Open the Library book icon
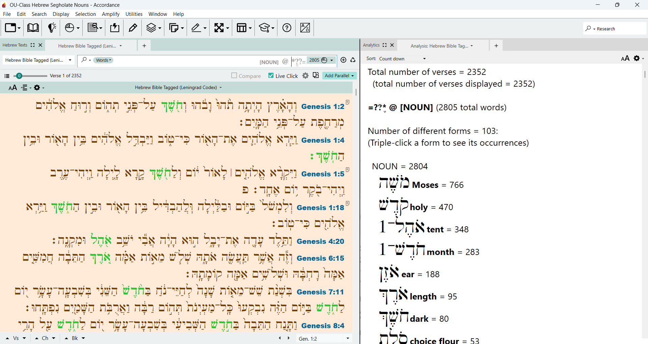This screenshot has height=344, width=648. 33,28
